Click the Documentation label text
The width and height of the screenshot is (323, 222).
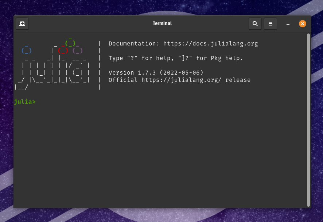[132, 43]
